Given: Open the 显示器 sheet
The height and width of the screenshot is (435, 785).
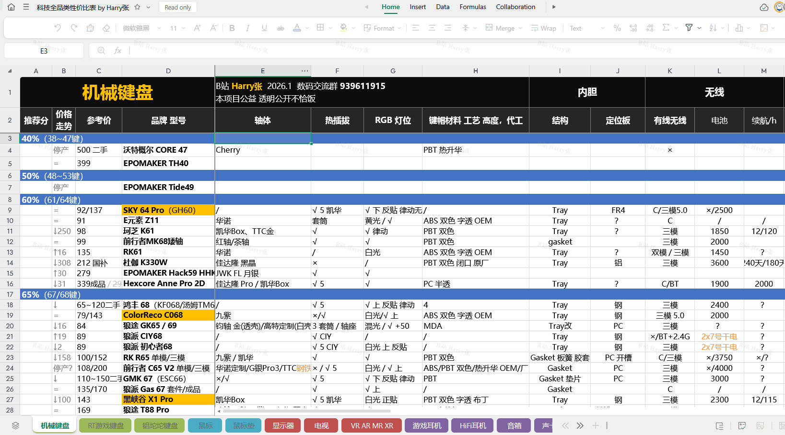Looking at the screenshot, I should coord(283,425).
